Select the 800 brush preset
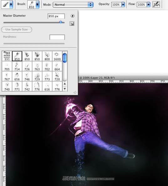 point(47,56)
